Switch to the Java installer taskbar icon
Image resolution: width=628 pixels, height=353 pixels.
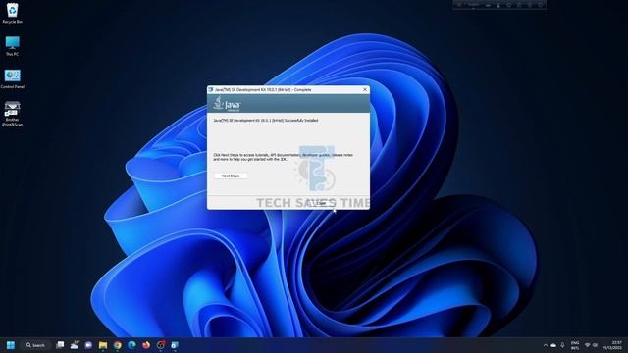175,345
